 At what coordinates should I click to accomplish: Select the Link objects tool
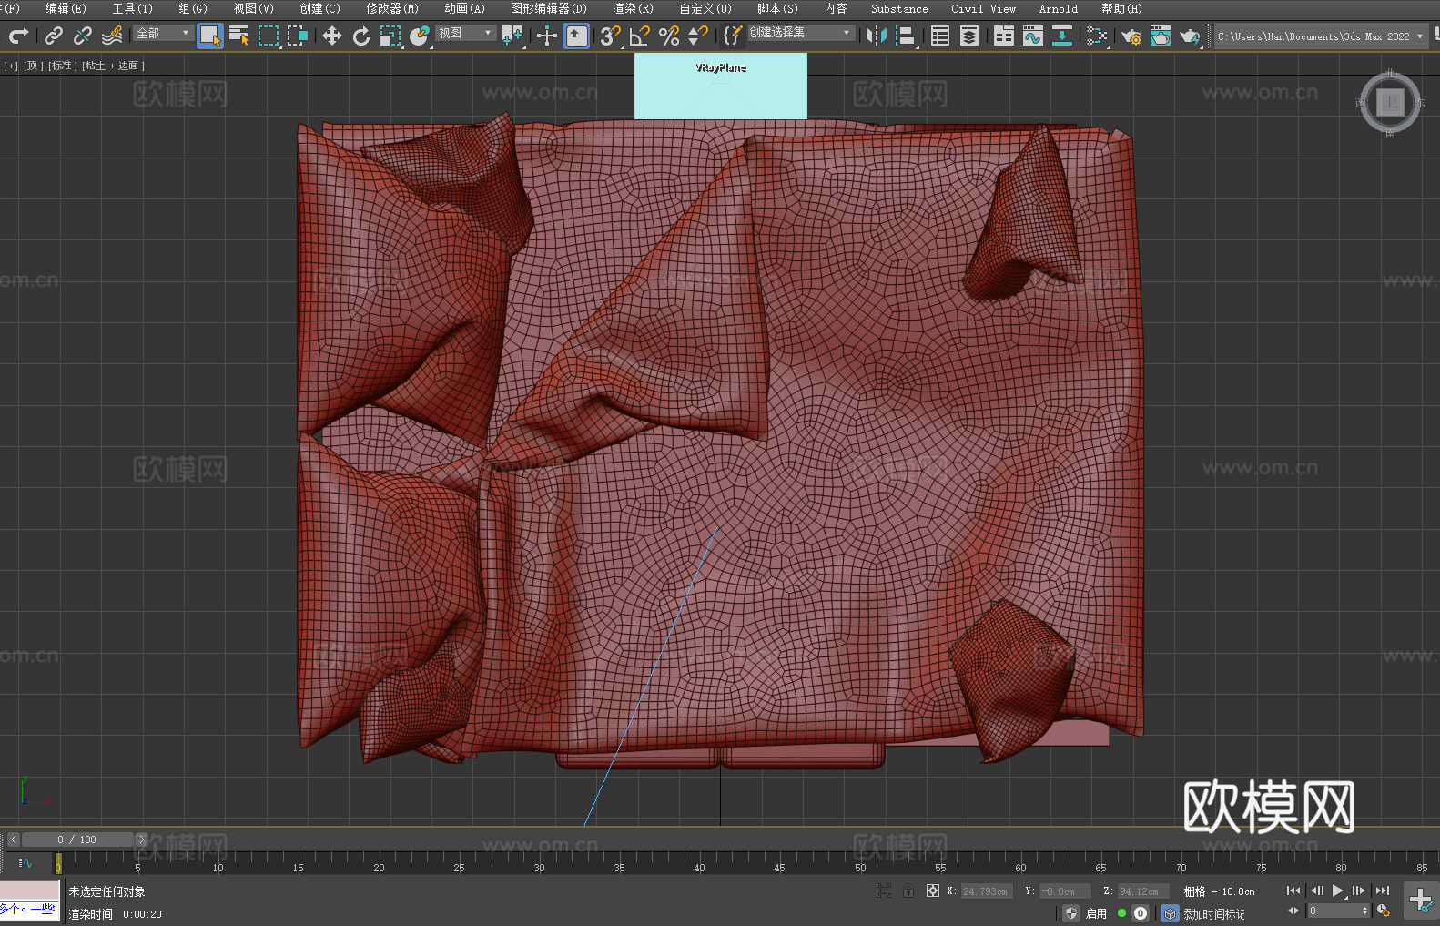pyautogui.click(x=53, y=36)
